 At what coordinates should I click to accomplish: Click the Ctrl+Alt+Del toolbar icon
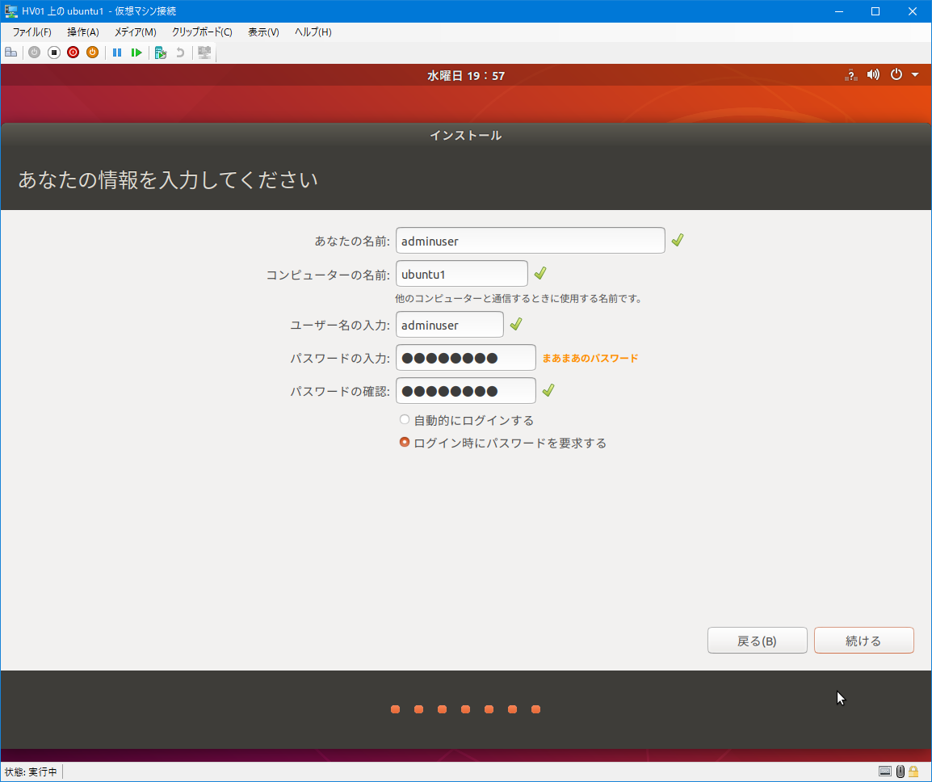11,53
